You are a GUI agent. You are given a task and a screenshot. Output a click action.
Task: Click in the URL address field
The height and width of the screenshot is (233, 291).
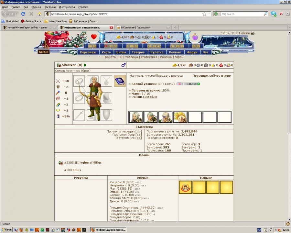(x=126, y=14)
